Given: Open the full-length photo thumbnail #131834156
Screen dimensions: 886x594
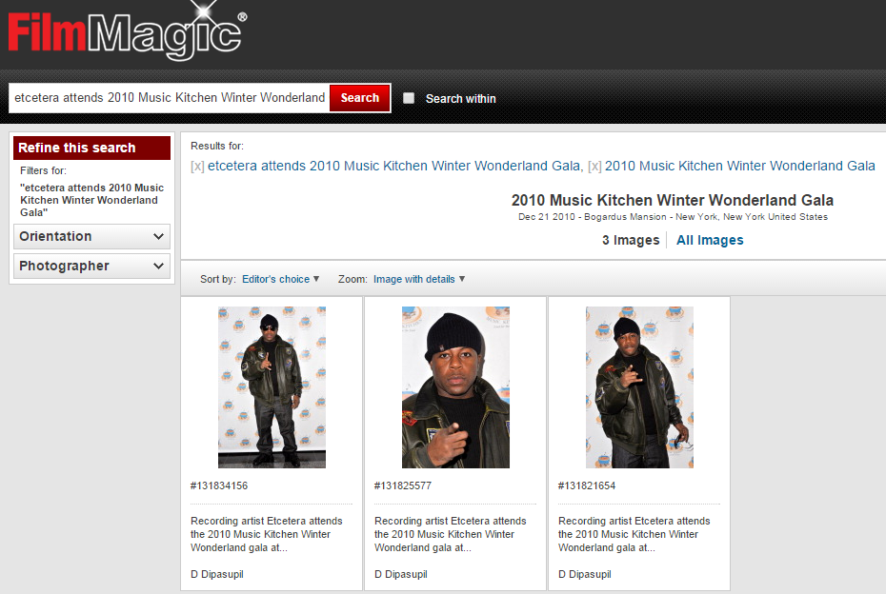Looking at the screenshot, I should pyautogui.click(x=272, y=387).
